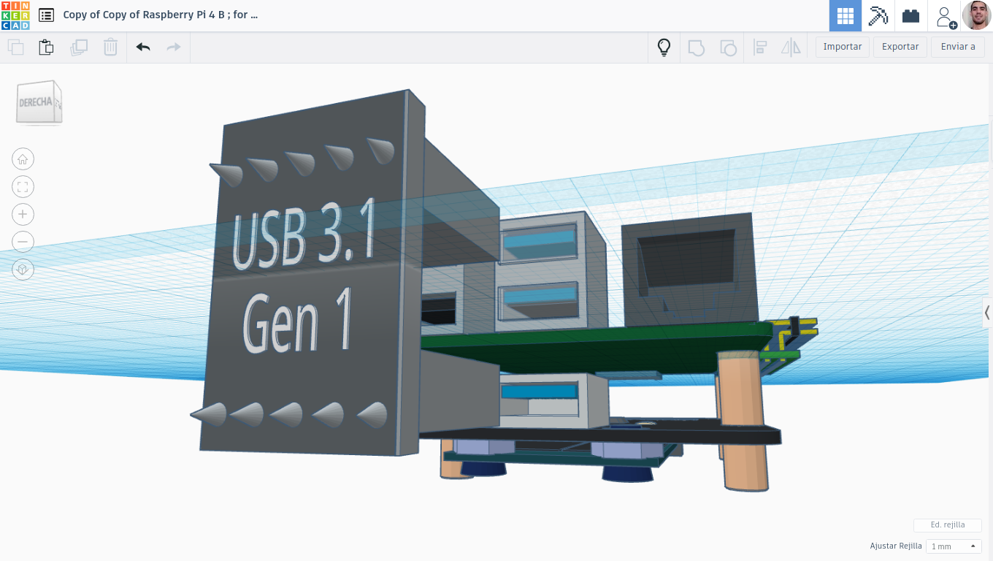Click the Copy icon in the toolbar
Image resolution: width=993 pixels, height=561 pixels.
15,47
